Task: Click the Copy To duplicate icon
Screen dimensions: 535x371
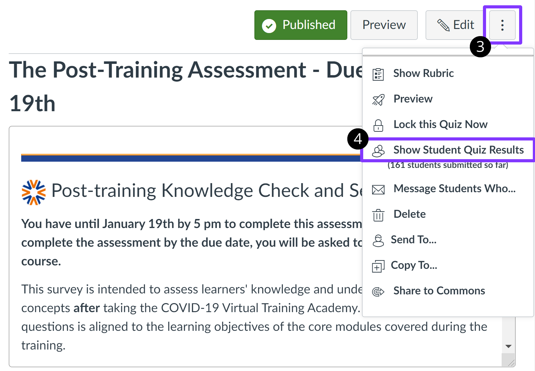Action: click(x=378, y=266)
